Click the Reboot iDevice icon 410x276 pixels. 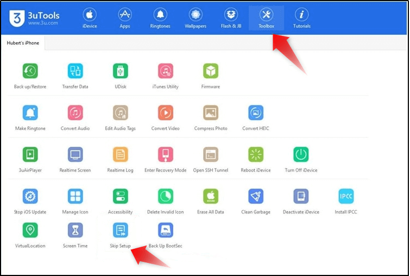[x=256, y=154]
